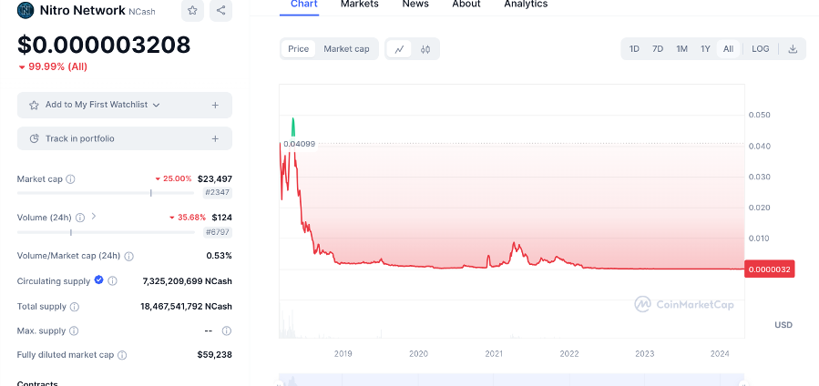The image size is (819, 386).
Task: Click the pie chart icon in Track in portfolio
Action: click(x=34, y=138)
